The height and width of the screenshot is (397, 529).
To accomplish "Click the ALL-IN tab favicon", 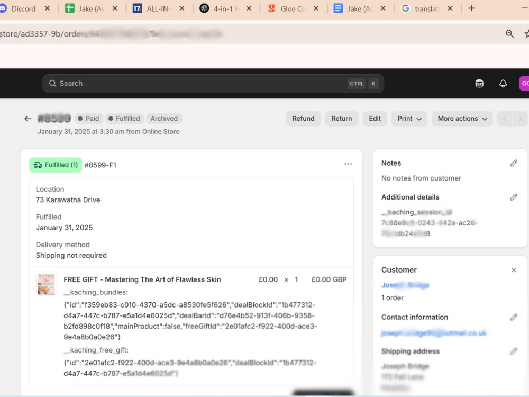I will 137,8.
